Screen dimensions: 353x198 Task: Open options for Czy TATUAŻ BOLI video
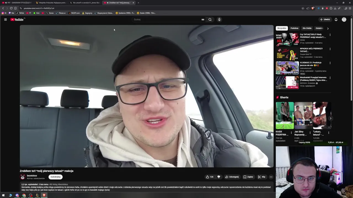click(330, 35)
